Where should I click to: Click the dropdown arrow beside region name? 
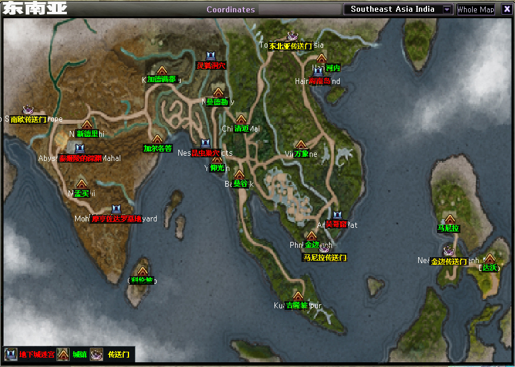[447, 9]
